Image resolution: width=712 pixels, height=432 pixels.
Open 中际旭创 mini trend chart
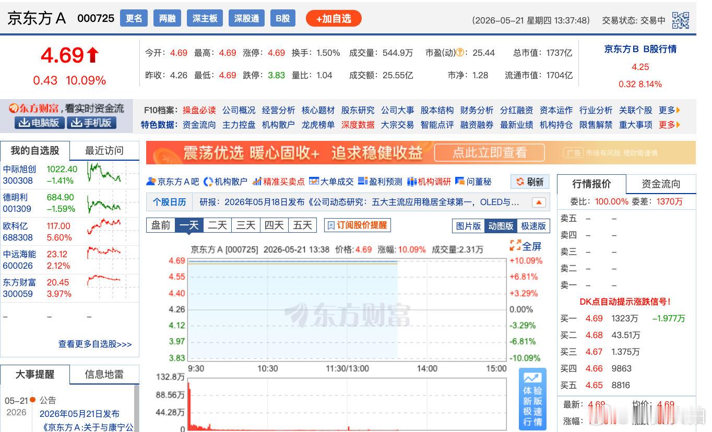104,173
